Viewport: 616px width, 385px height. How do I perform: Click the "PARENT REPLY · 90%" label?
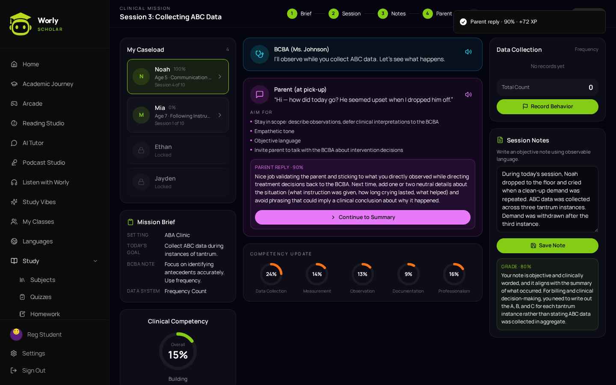point(279,167)
